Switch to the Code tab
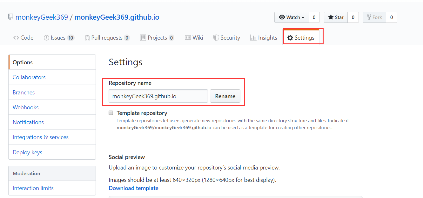The width and height of the screenshot is (423, 198). coord(23,38)
